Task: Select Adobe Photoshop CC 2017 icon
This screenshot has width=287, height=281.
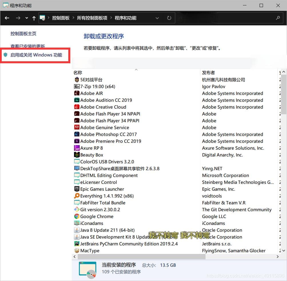Action: tap(77, 134)
